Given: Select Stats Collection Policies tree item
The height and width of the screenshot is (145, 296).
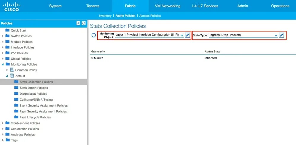Looking at the screenshot, I should 36,82.
